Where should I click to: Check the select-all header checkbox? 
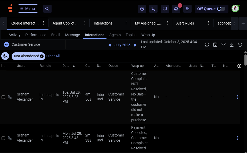click(x=3, y=66)
